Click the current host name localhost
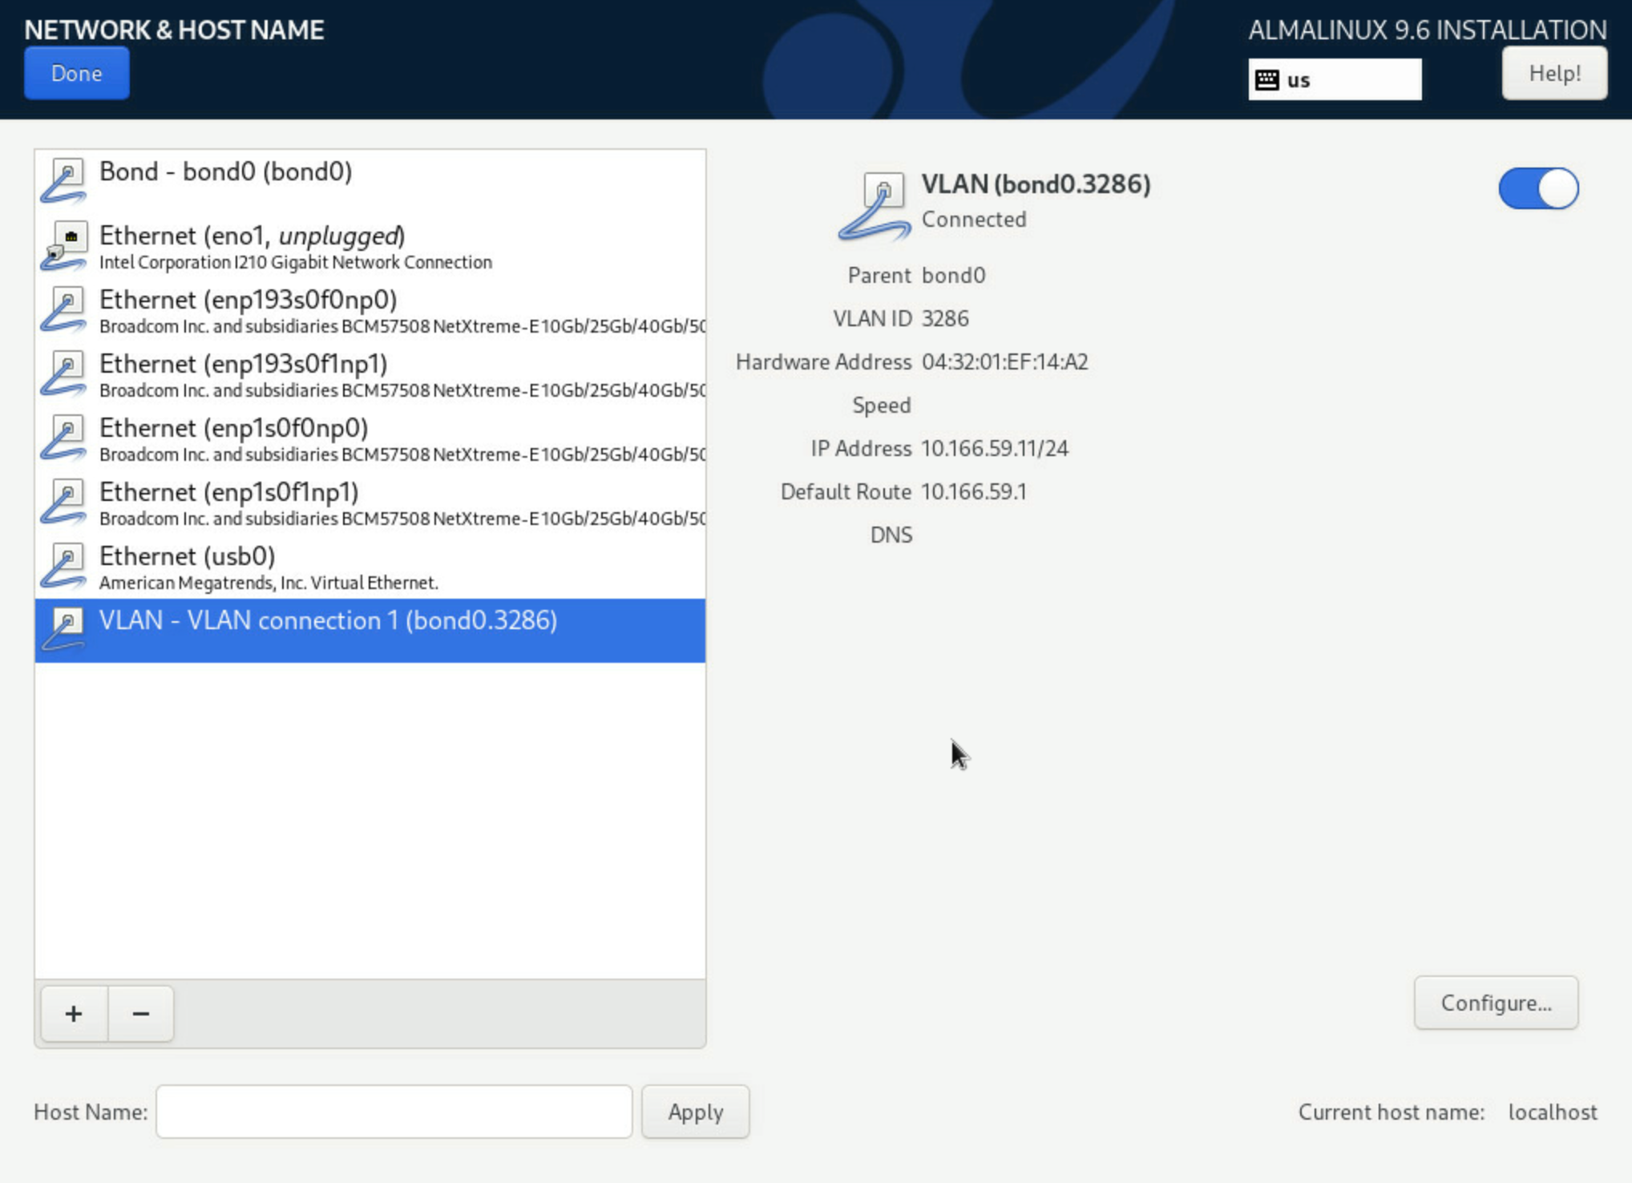This screenshot has height=1183, width=1632. coord(1553,1112)
